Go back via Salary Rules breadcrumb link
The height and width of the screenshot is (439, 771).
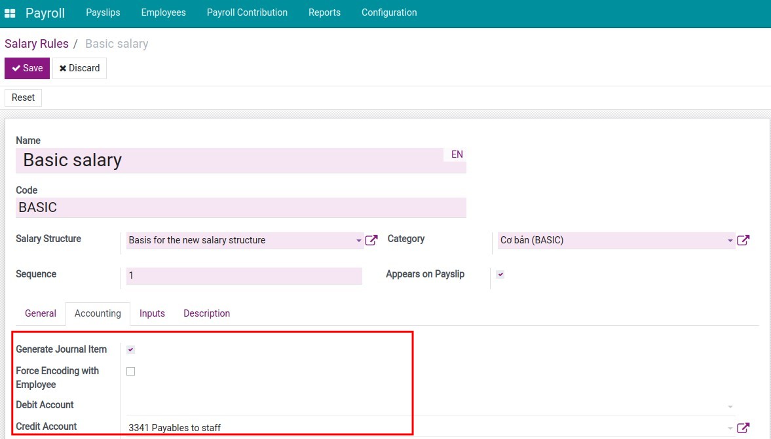[x=37, y=43]
